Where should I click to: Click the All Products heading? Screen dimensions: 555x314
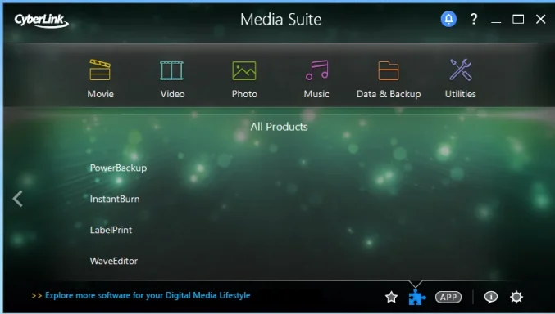coord(279,127)
